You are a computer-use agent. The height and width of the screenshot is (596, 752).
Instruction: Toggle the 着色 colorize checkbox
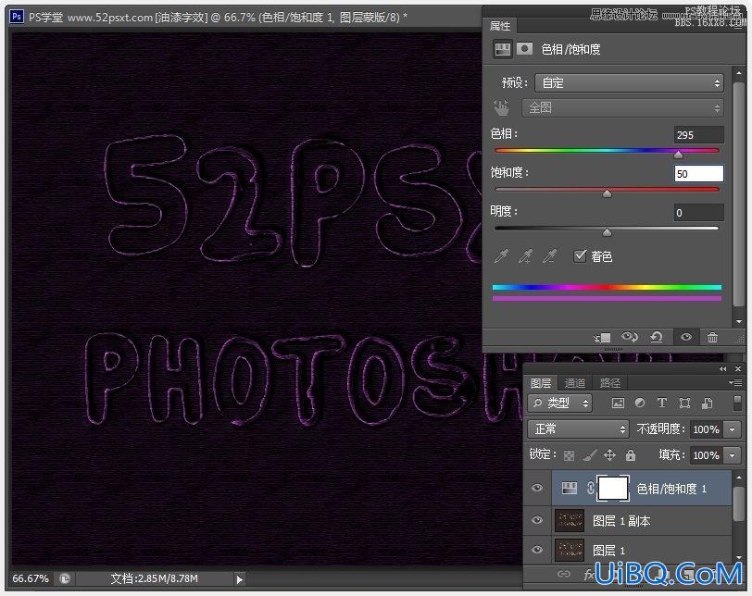coord(580,255)
